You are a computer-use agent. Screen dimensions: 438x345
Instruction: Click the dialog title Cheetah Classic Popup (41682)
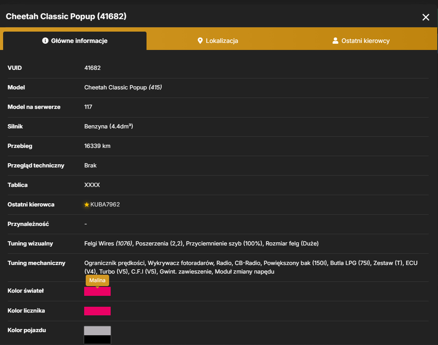(x=66, y=17)
